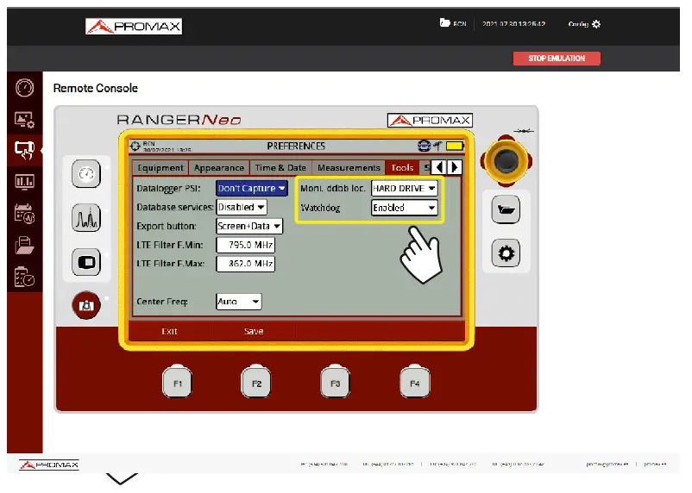Open the Export button dropdown
692x493 pixels.
click(x=249, y=226)
